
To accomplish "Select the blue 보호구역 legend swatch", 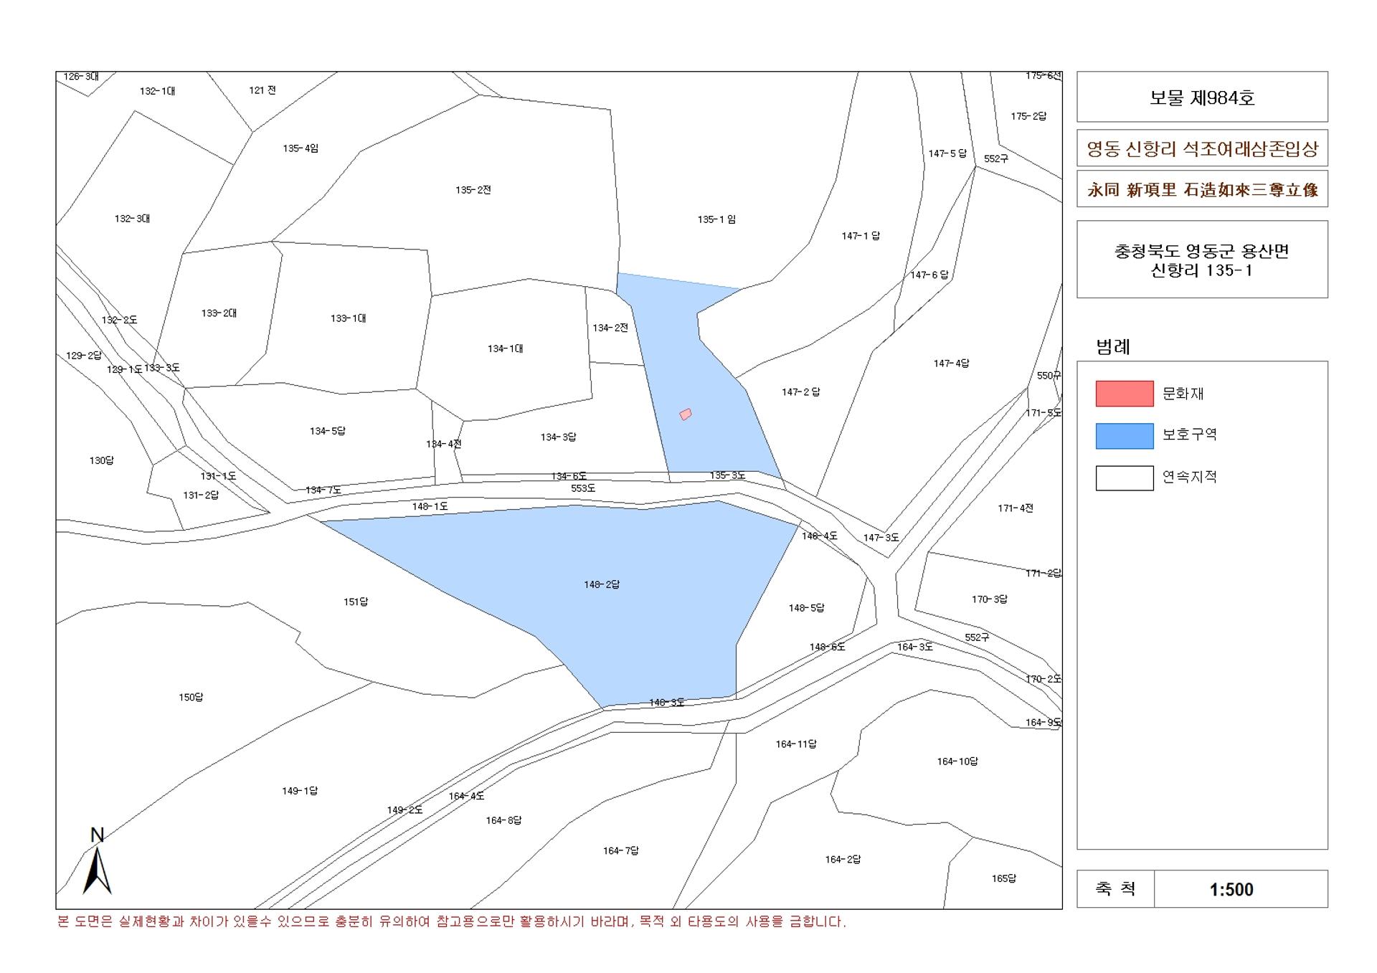I will (1124, 436).
